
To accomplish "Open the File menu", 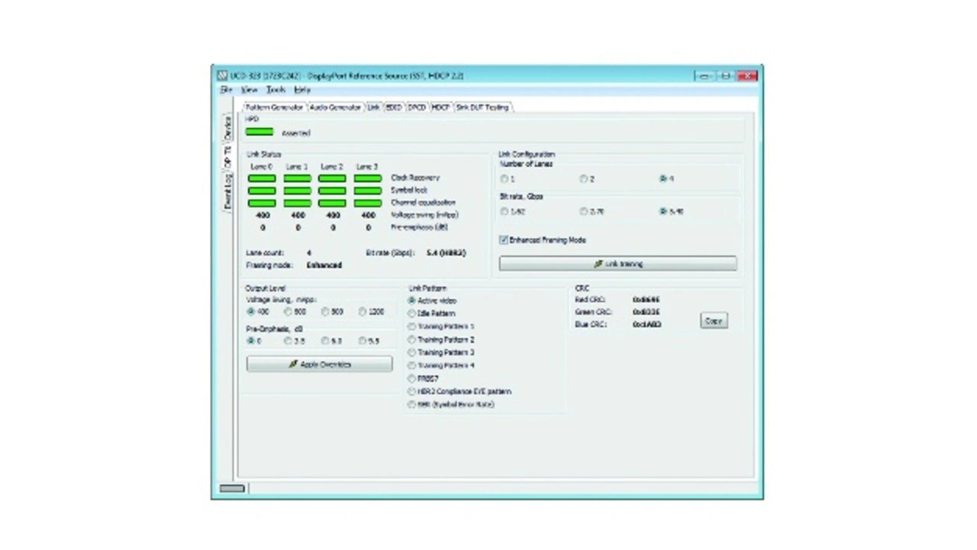I will pyautogui.click(x=226, y=90).
